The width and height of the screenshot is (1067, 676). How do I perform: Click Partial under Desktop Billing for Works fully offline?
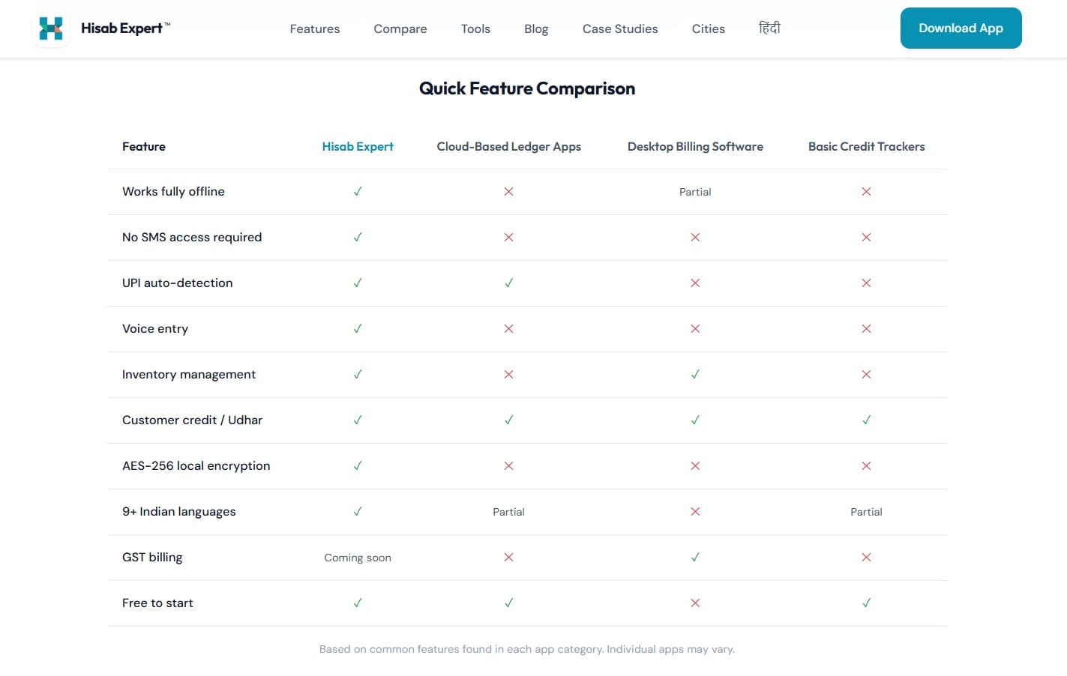point(695,192)
